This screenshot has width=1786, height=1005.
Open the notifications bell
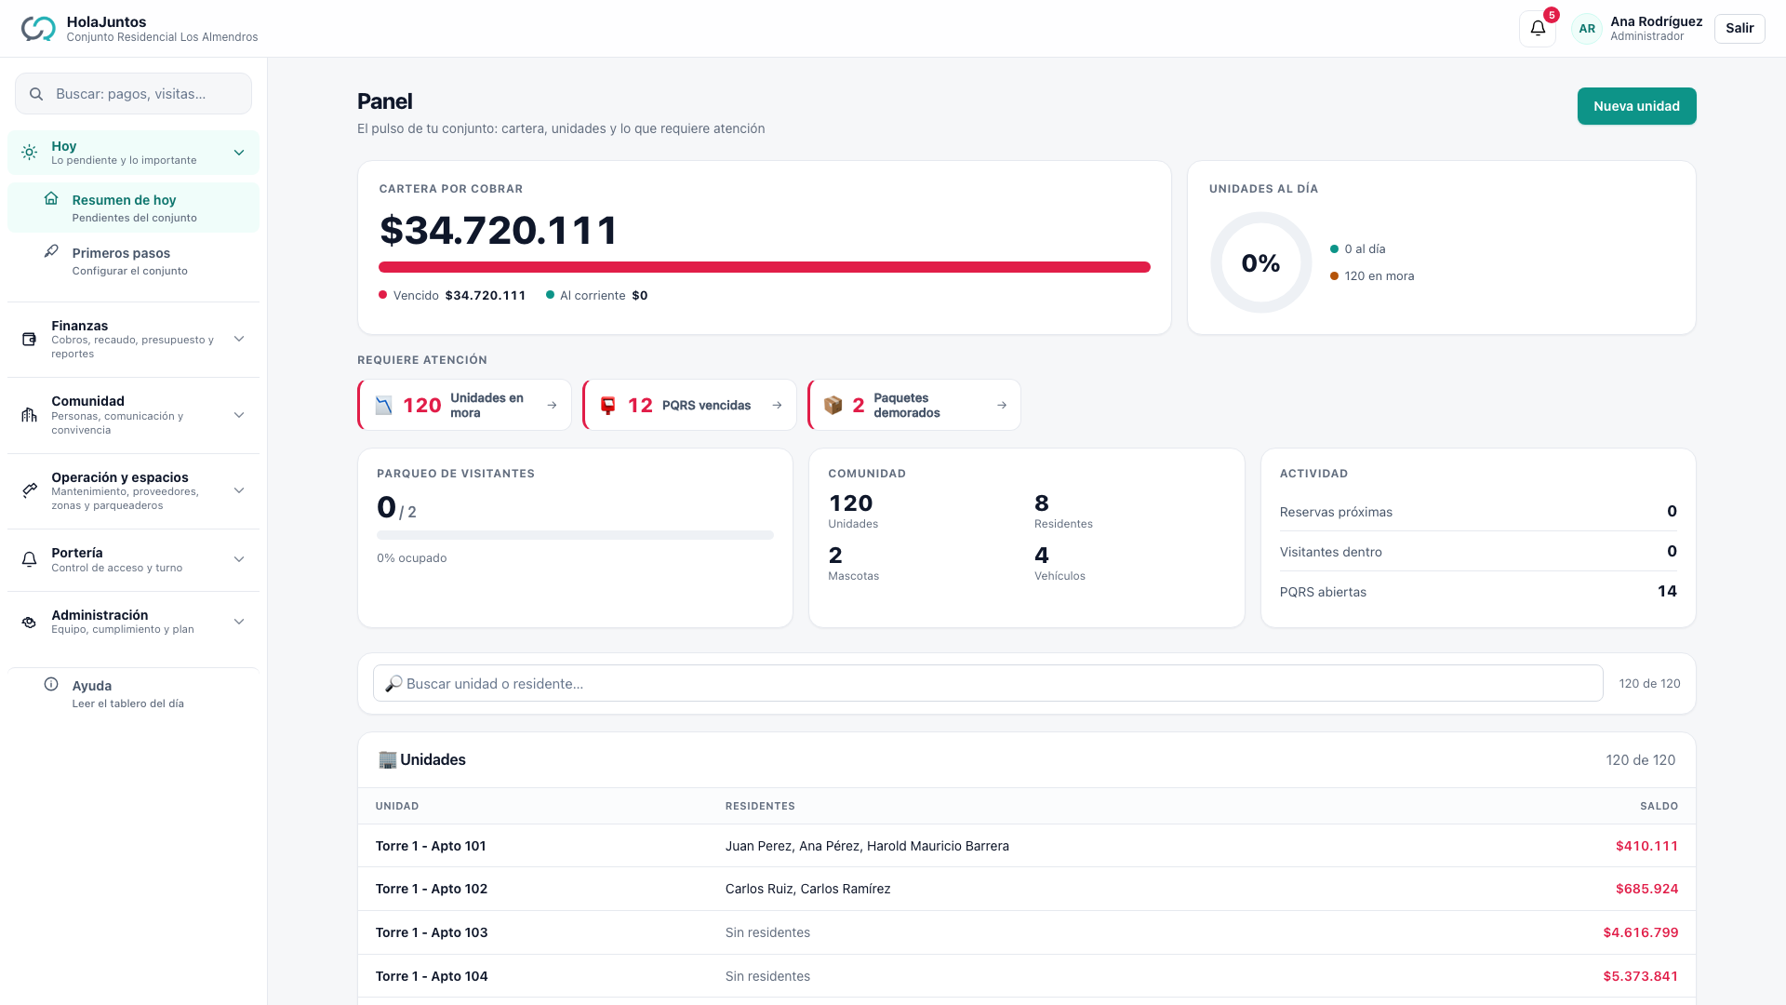[x=1538, y=28]
